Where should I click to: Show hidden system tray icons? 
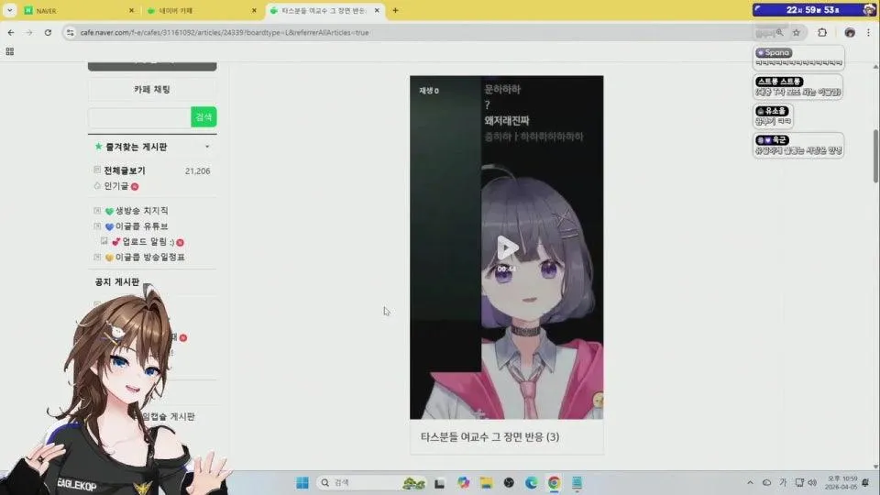pyautogui.click(x=751, y=483)
